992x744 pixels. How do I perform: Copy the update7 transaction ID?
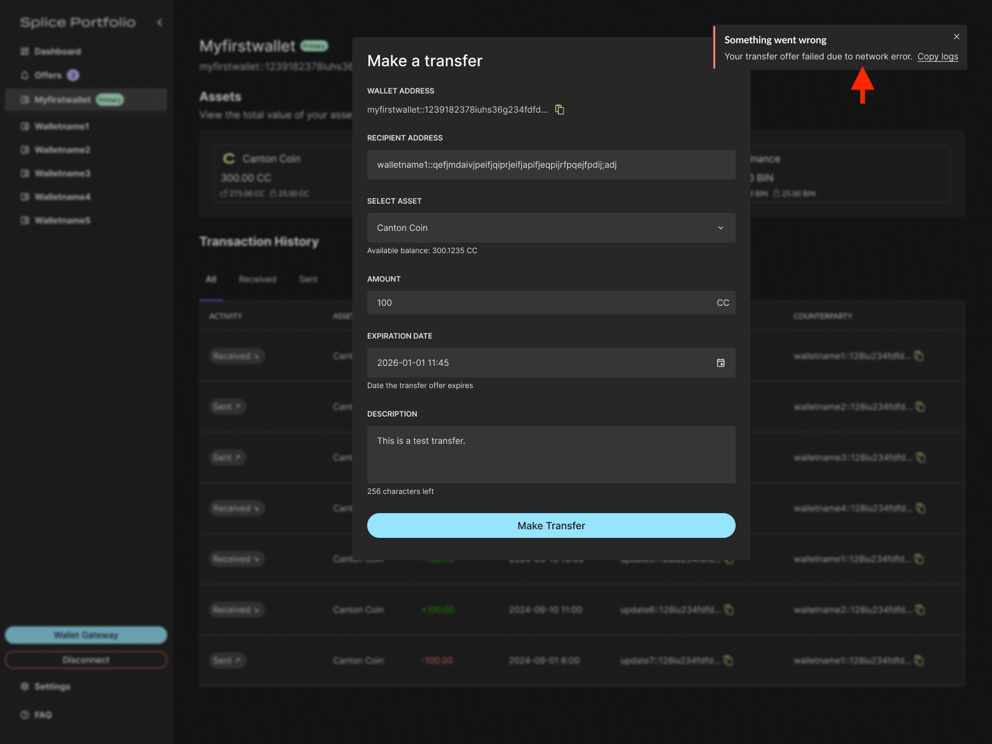[728, 660]
